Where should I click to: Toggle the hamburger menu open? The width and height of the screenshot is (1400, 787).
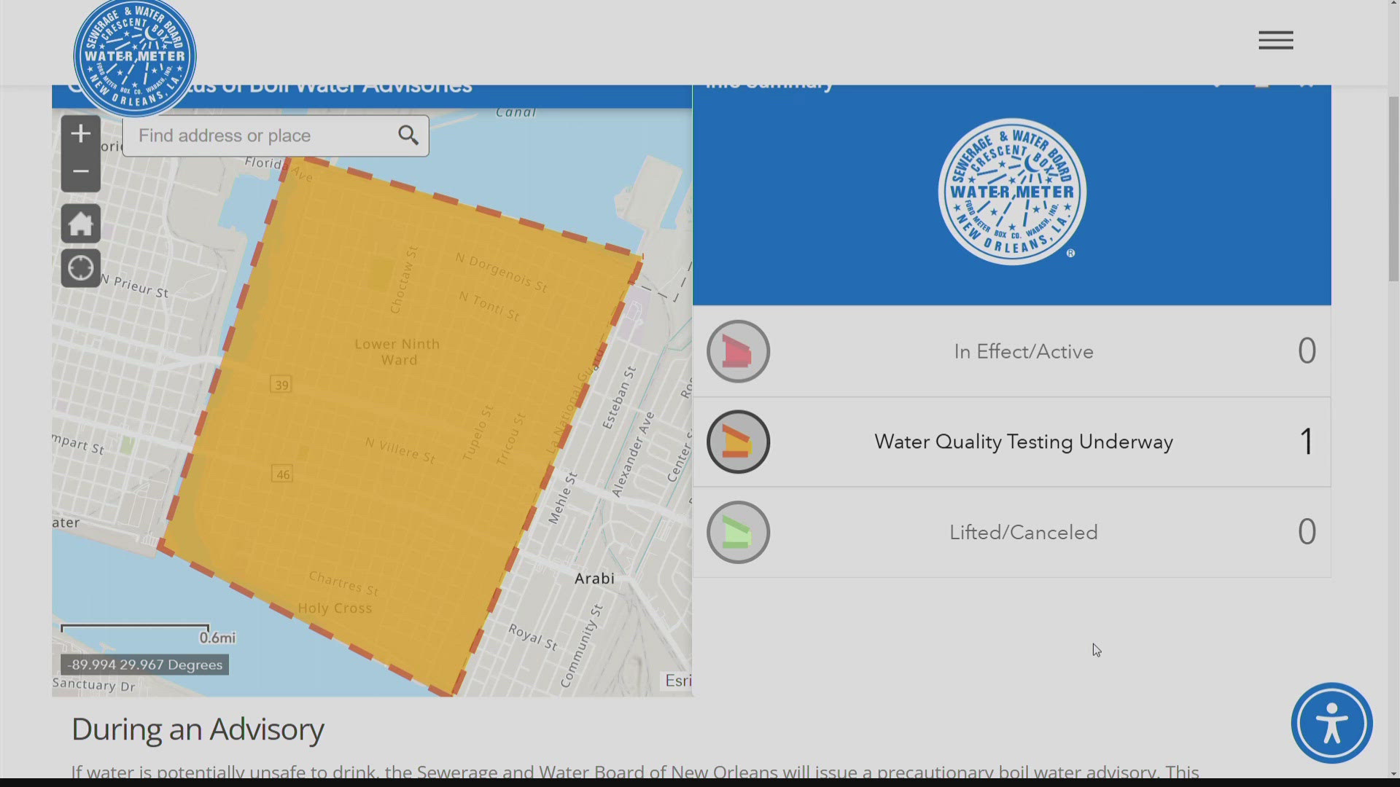click(1276, 39)
